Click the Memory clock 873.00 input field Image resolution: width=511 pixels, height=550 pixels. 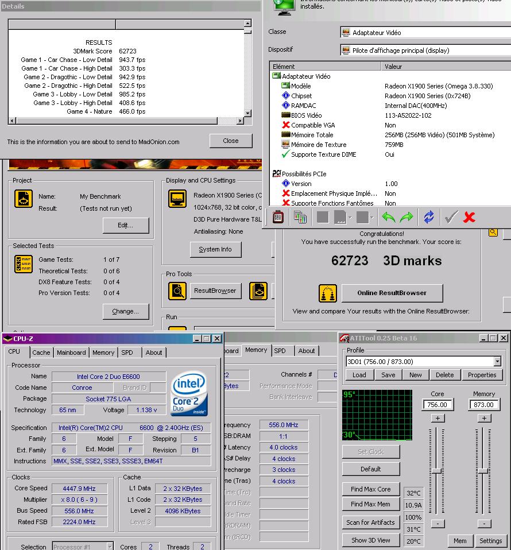point(483,404)
